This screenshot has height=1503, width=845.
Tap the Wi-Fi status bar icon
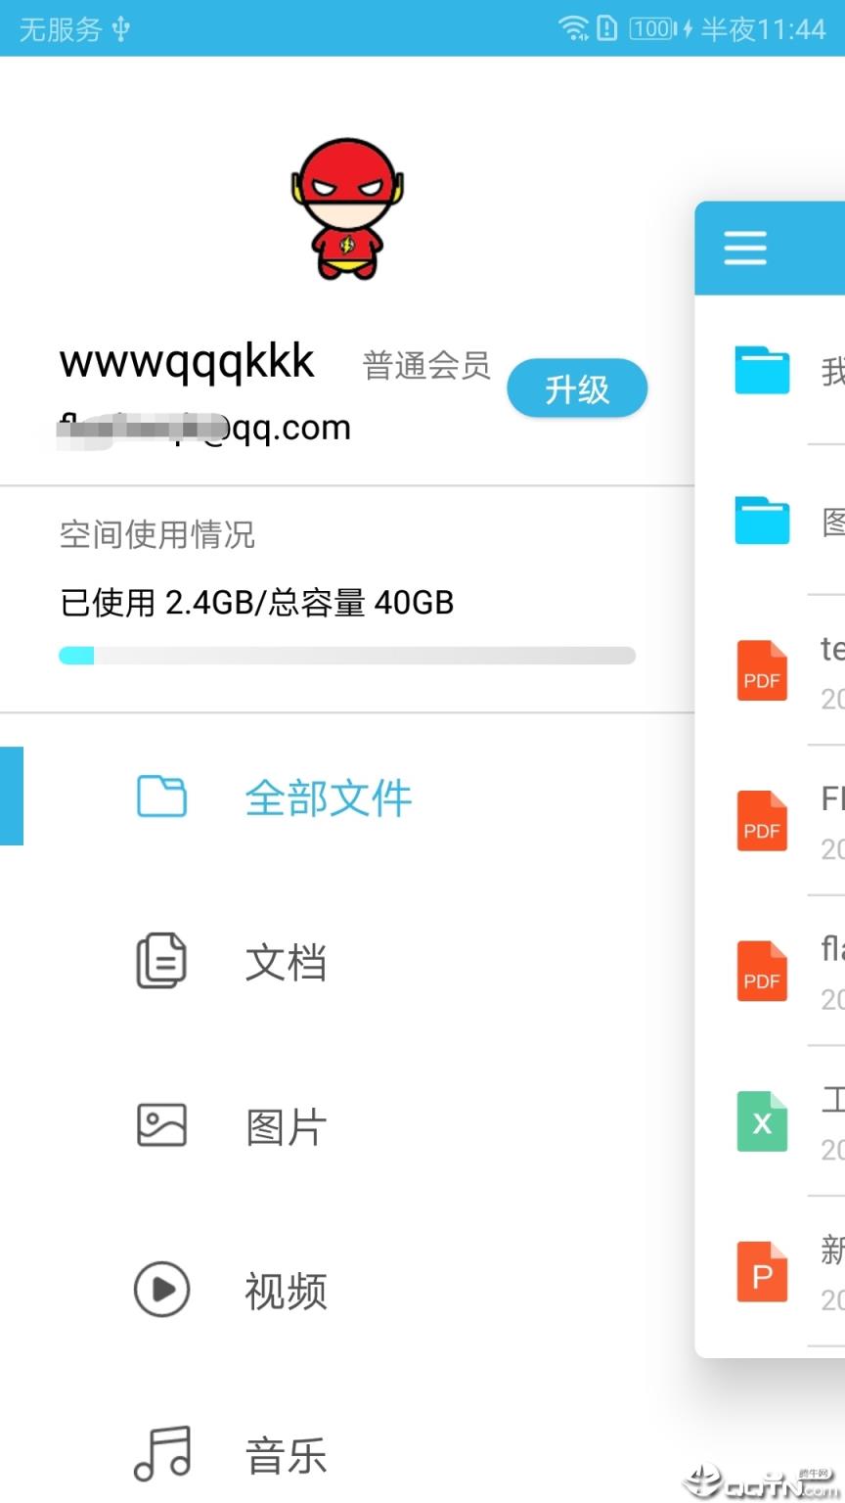573,28
